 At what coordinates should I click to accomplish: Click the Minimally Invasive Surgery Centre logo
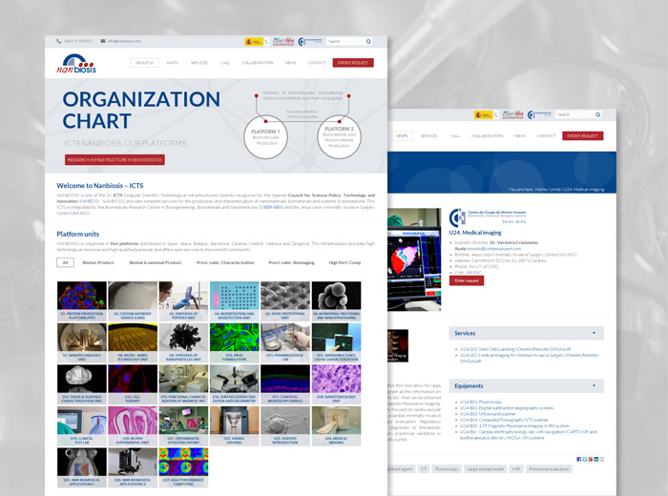coord(488,217)
